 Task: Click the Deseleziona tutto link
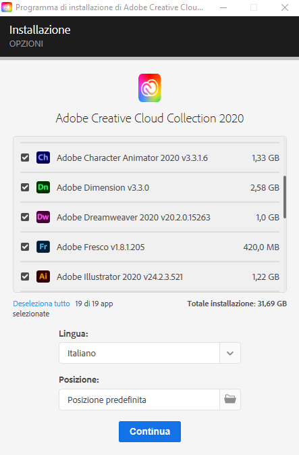pyautogui.click(x=41, y=304)
